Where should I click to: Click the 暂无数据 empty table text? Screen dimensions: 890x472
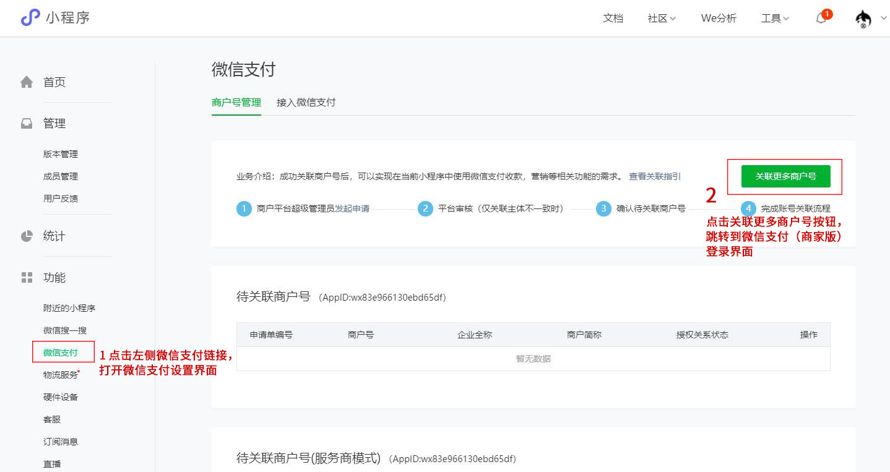coord(534,359)
